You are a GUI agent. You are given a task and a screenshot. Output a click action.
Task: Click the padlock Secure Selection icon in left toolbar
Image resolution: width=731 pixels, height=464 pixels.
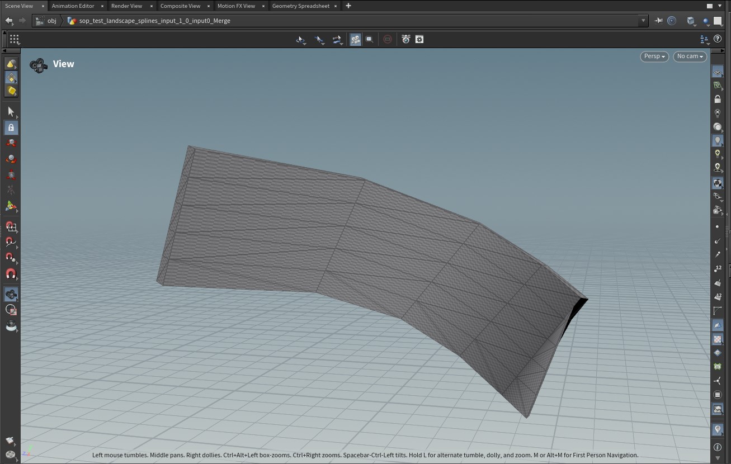[x=11, y=127]
